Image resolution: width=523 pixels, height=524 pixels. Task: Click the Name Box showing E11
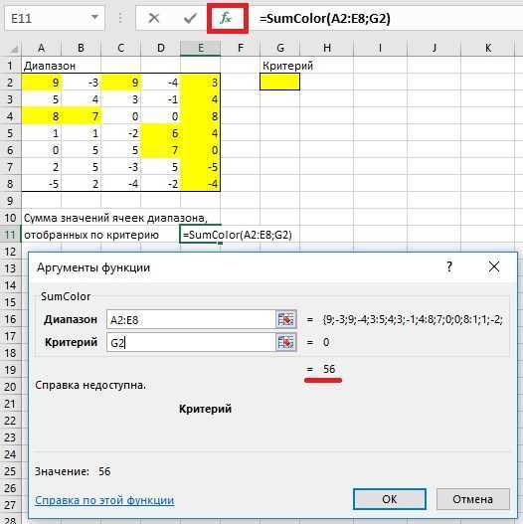point(55,18)
